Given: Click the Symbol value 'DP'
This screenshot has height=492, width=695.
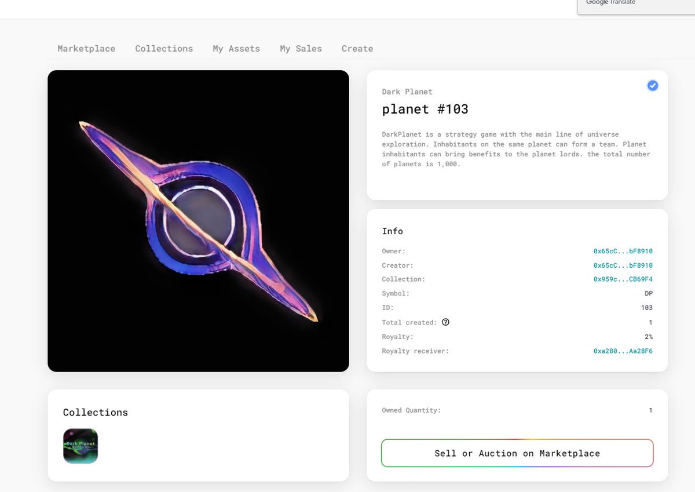Looking at the screenshot, I should click(x=648, y=294).
